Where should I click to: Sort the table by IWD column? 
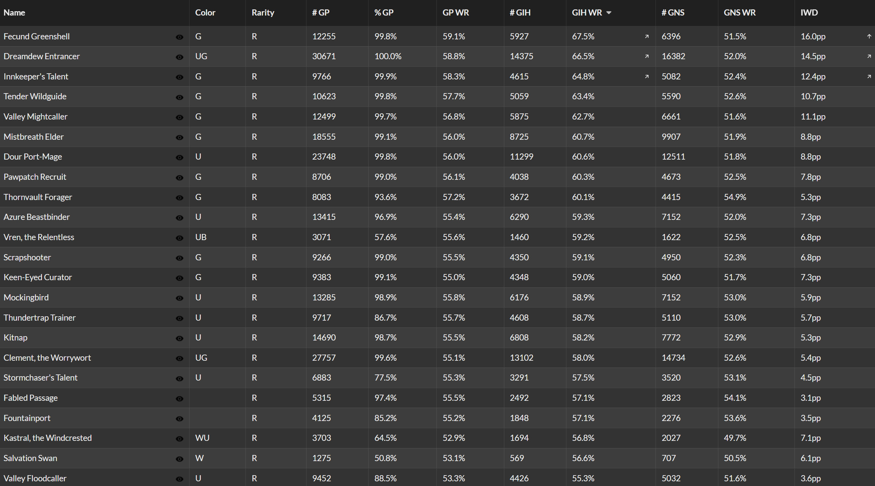(809, 13)
